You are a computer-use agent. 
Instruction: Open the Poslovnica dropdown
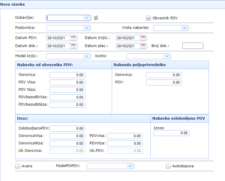pos(87,28)
